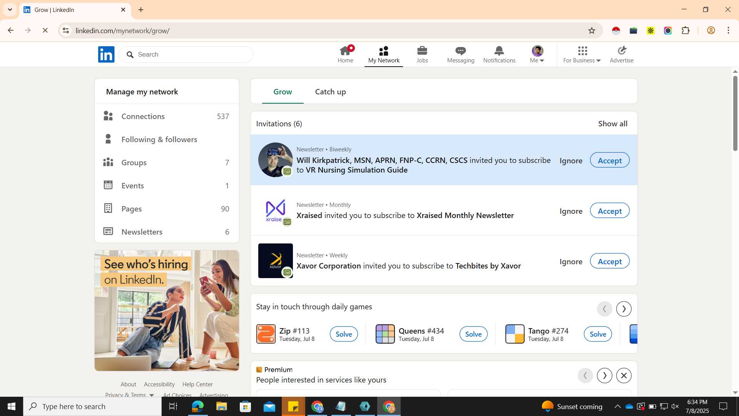739x416 pixels.
Task: Open the Xavor Corporation logo thumbnail
Action: point(275,261)
